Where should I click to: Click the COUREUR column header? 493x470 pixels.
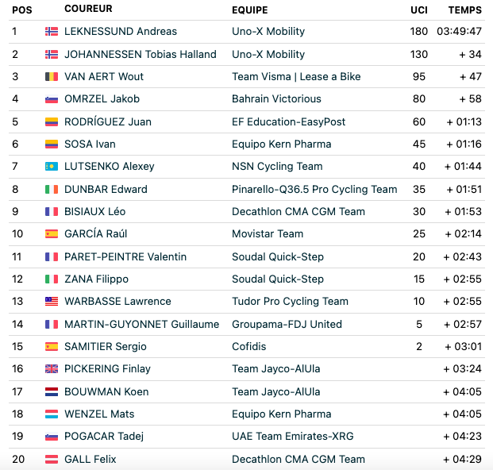tap(88, 9)
